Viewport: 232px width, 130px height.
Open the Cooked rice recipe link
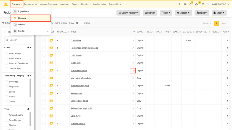tap(76, 40)
